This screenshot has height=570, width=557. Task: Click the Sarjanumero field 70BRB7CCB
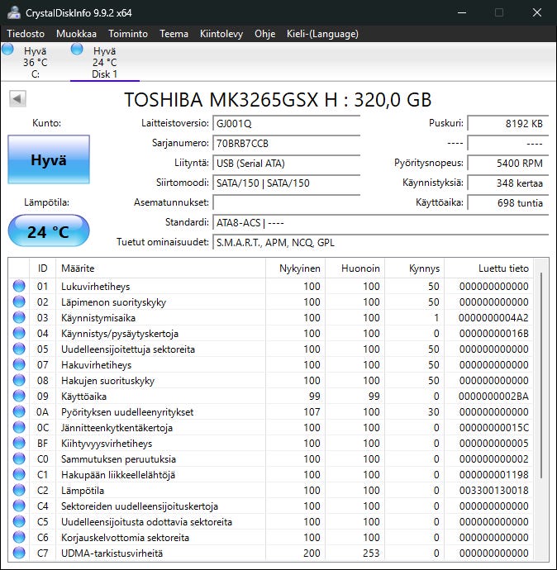tap(287, 143)
